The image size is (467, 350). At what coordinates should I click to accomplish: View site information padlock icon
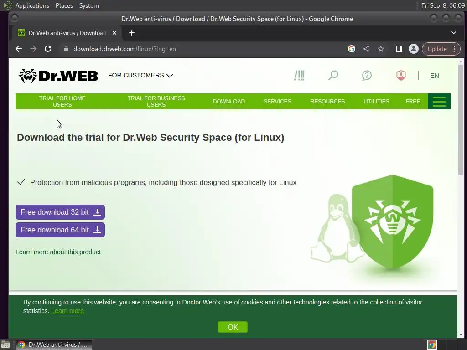pos(66,49)
